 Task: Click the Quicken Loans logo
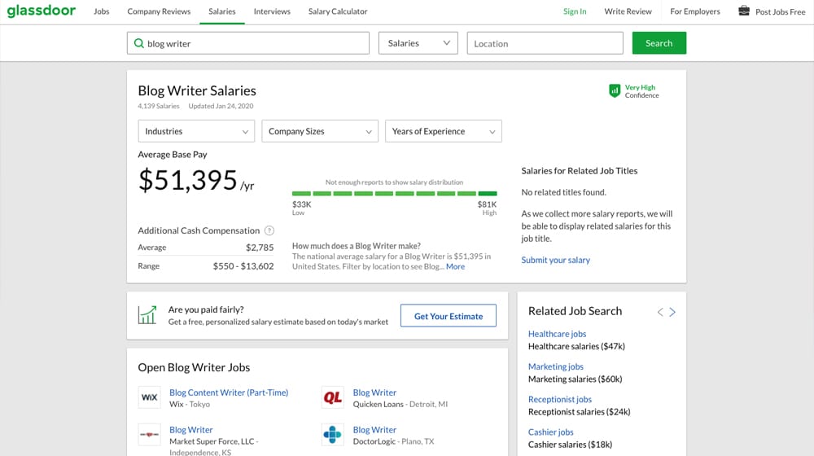(332, 397)
